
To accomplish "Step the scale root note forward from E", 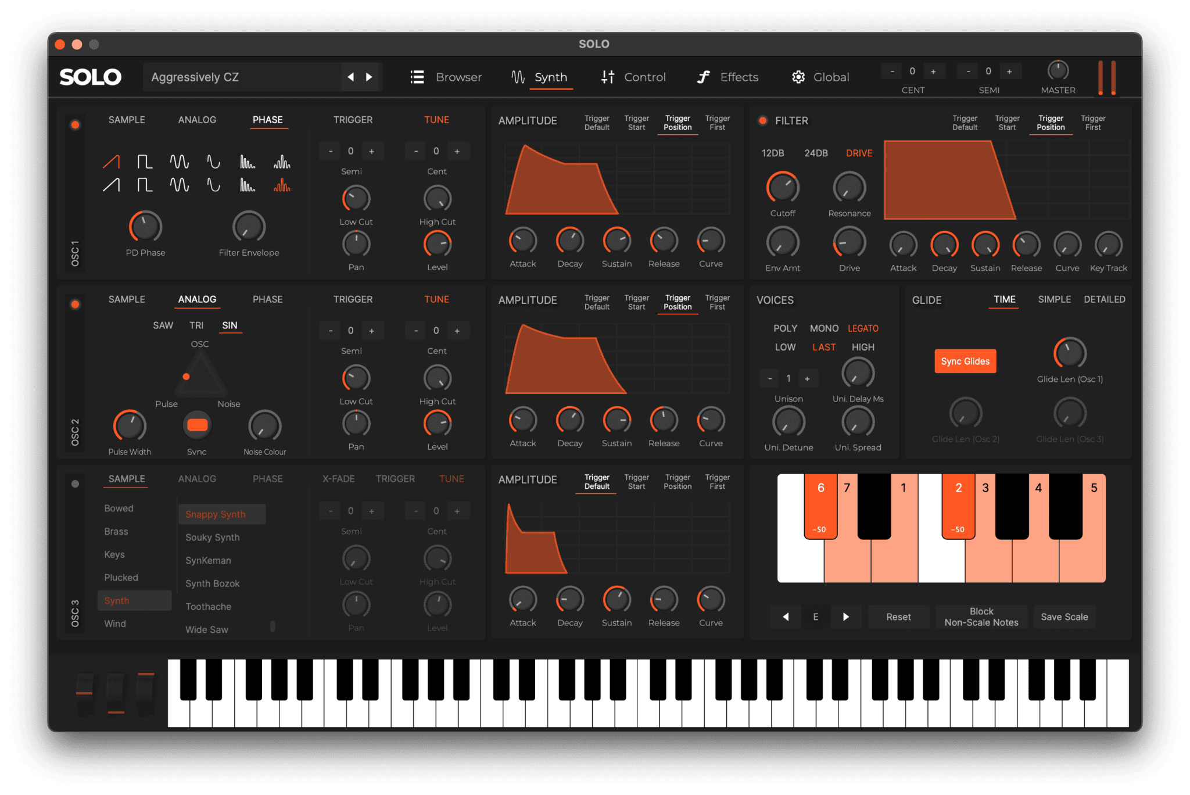I will pyautogui.click(x=846, y=617).
